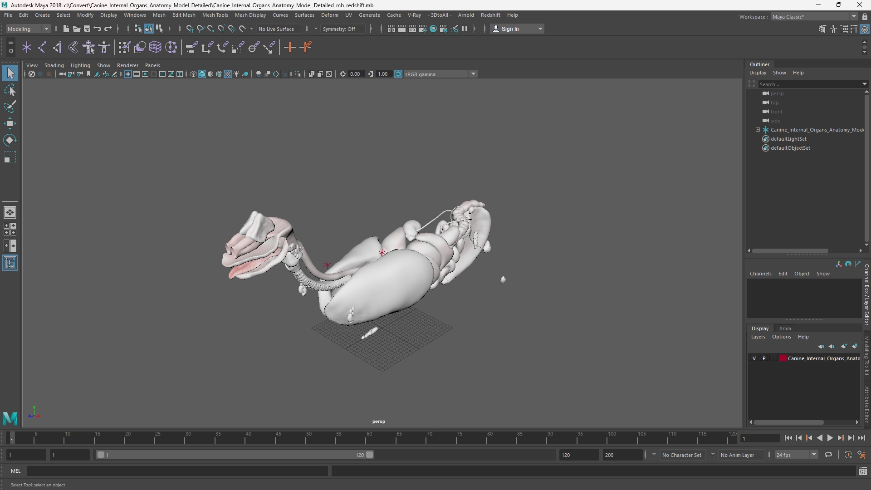
Task: Open the Mesh Tools menu
Action: (x=215, y=15)
